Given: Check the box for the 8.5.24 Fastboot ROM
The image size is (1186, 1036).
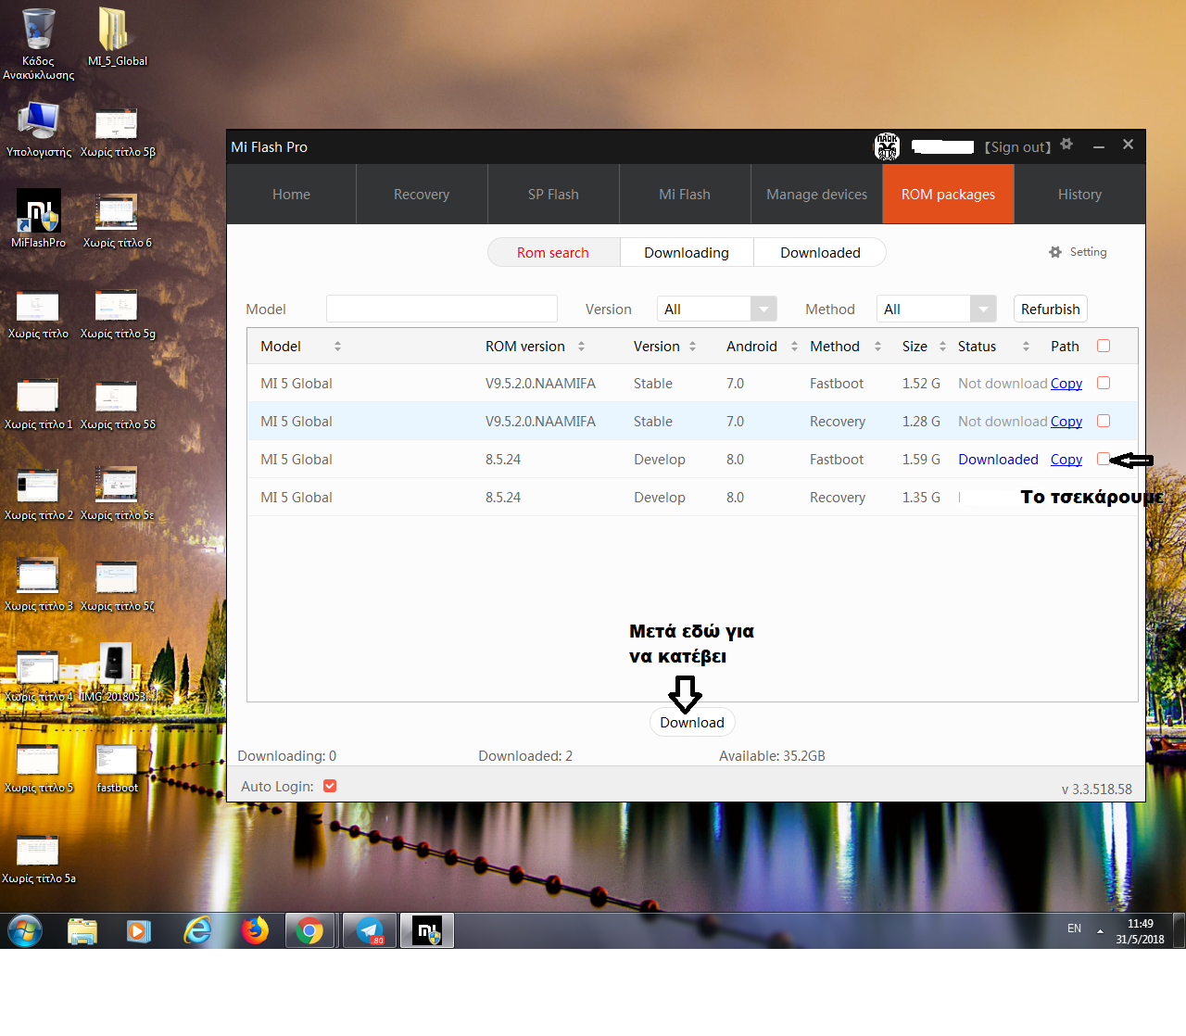Looking at the screenshot, I should pyautogui.click(x=1103, y=459).
